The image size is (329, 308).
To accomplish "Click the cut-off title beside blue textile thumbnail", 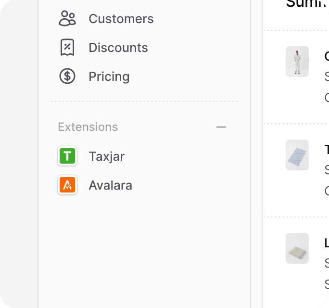I will (x=327, y=150).
